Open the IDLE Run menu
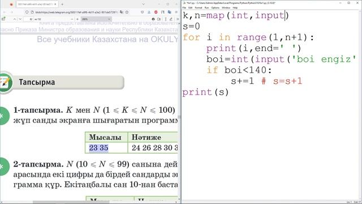The image size is (362, 204). [x=206, y=7]
